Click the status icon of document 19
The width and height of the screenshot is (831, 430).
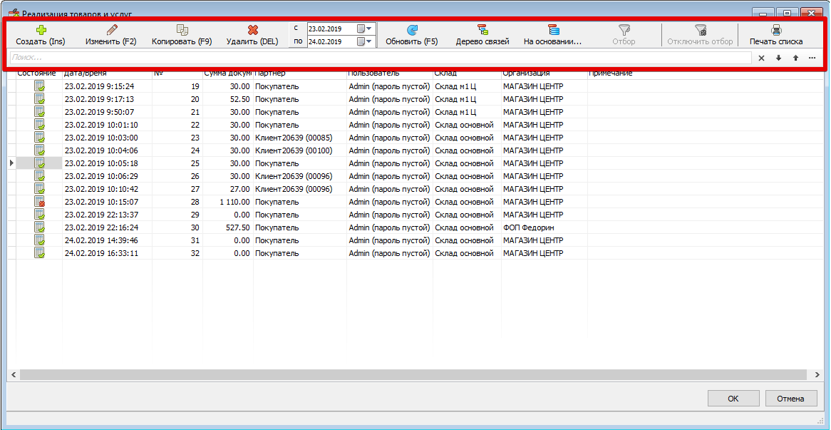[39, 86]
